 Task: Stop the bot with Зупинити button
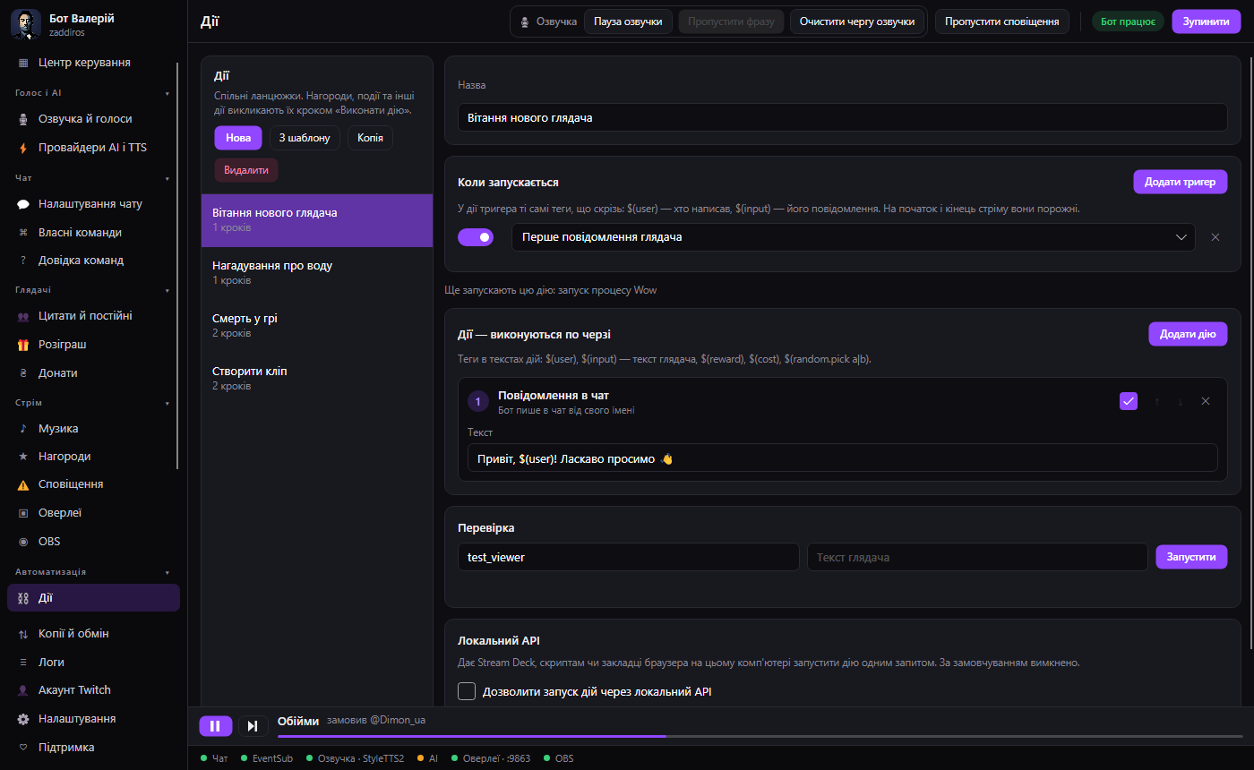point(1205,21)
